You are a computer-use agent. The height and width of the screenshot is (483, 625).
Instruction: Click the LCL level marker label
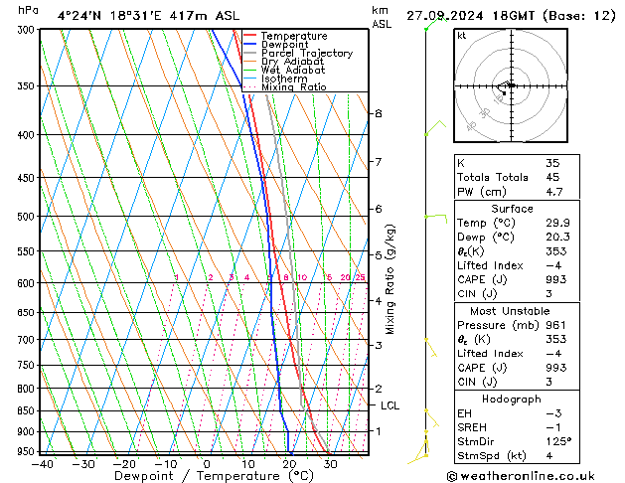click(x=390, y=405)
